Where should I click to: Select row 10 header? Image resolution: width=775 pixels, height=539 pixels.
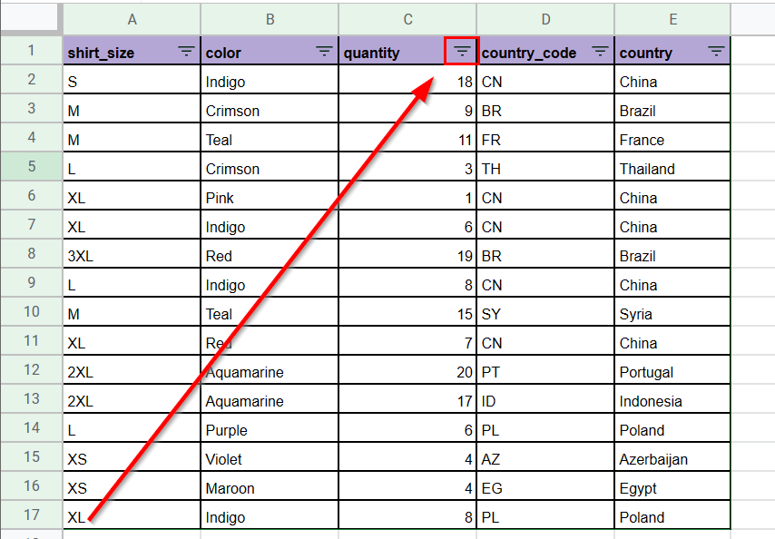31,312
